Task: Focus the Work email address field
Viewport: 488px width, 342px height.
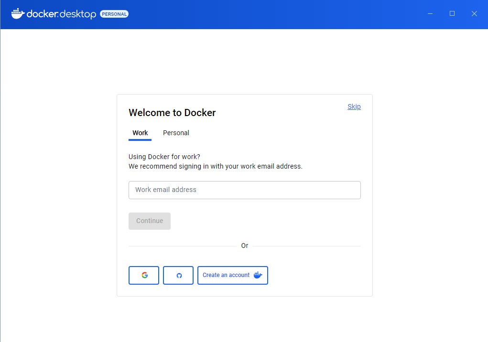Action: click(244, 190)
